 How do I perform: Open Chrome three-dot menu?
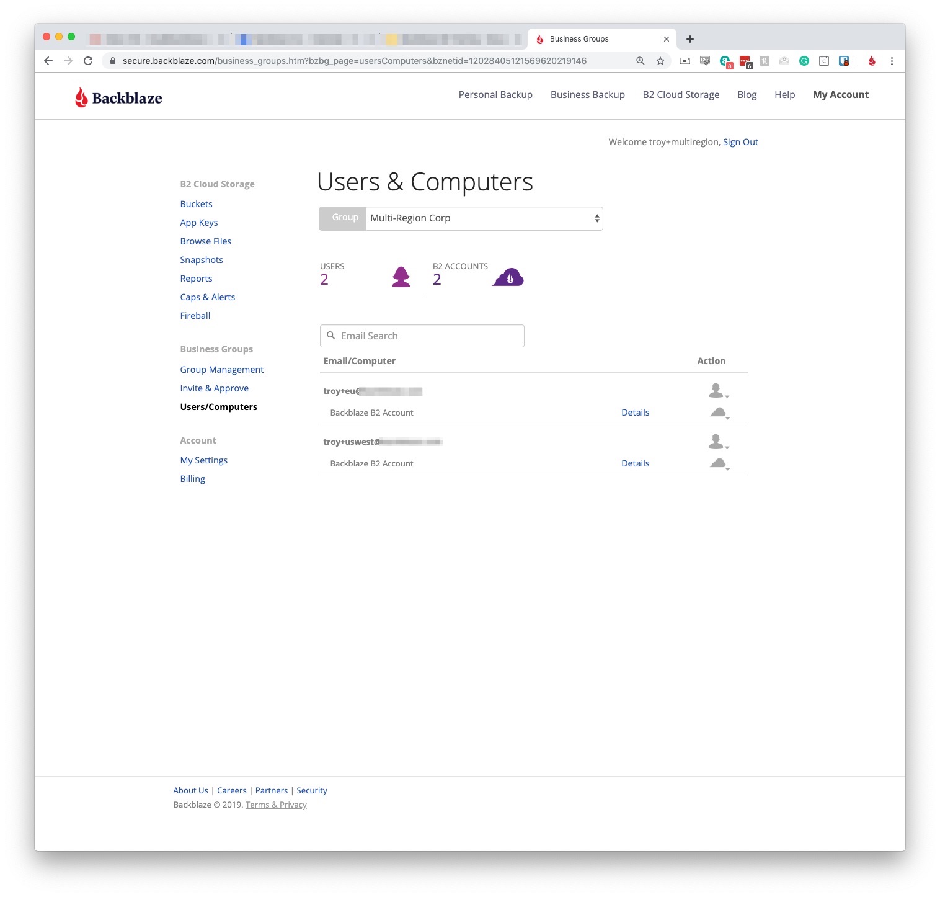[892, 61]
